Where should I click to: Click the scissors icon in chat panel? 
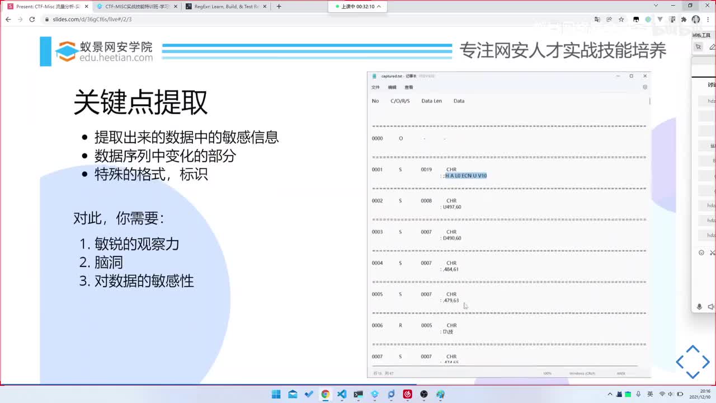click(x=712, y=253)
